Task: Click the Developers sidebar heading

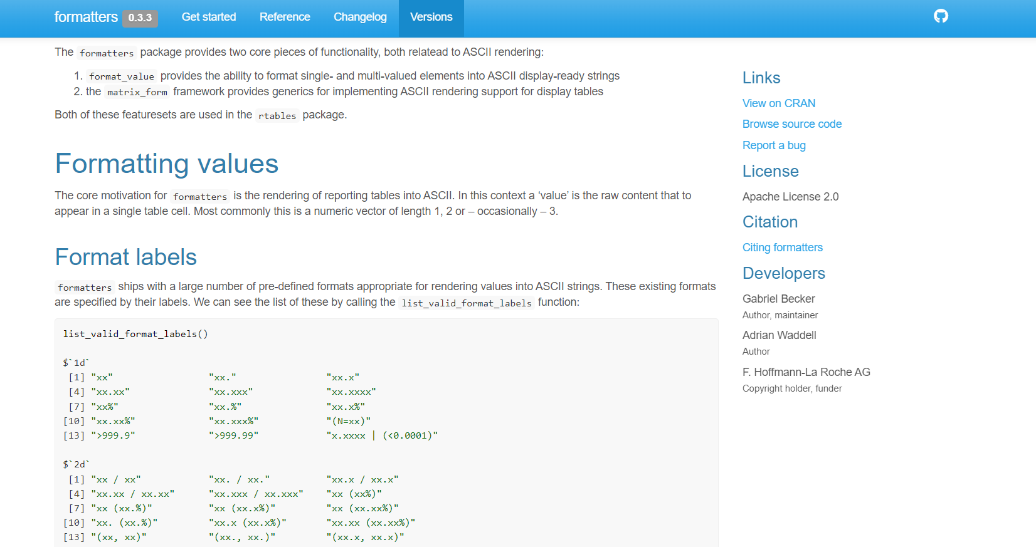Action: click(x=784, y=273)
